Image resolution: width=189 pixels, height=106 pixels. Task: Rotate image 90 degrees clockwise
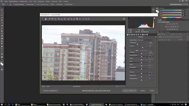(89, 19)
